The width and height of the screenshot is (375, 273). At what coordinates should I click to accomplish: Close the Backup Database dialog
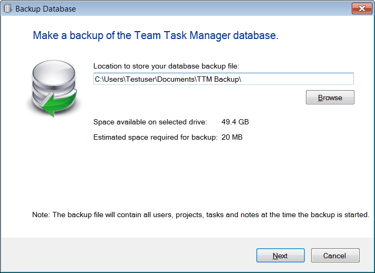tap(362, 8)
